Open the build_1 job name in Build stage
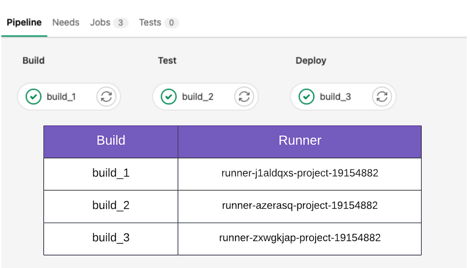The height and width of the screenshot is (268, 470). 61,97
